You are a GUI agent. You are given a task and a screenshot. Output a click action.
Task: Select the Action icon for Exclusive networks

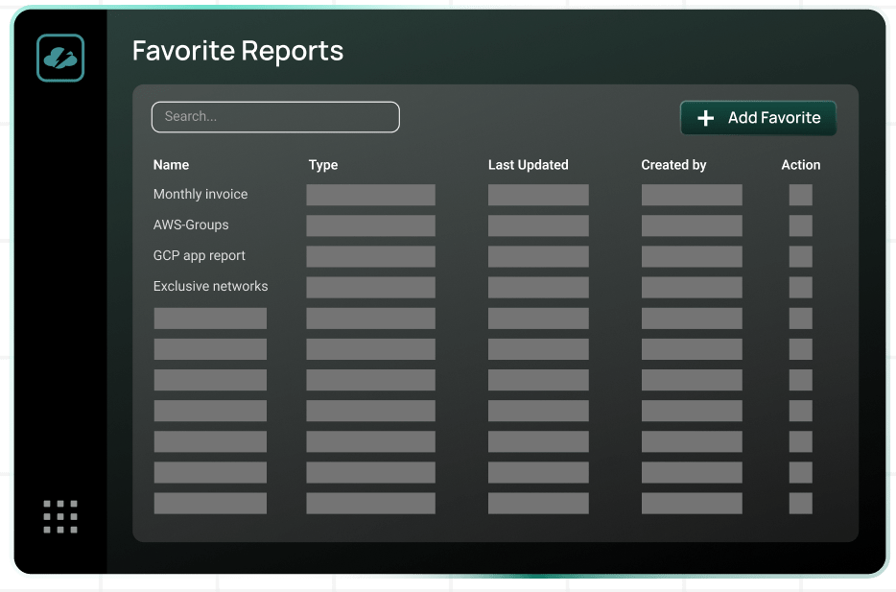coord(801,287)
